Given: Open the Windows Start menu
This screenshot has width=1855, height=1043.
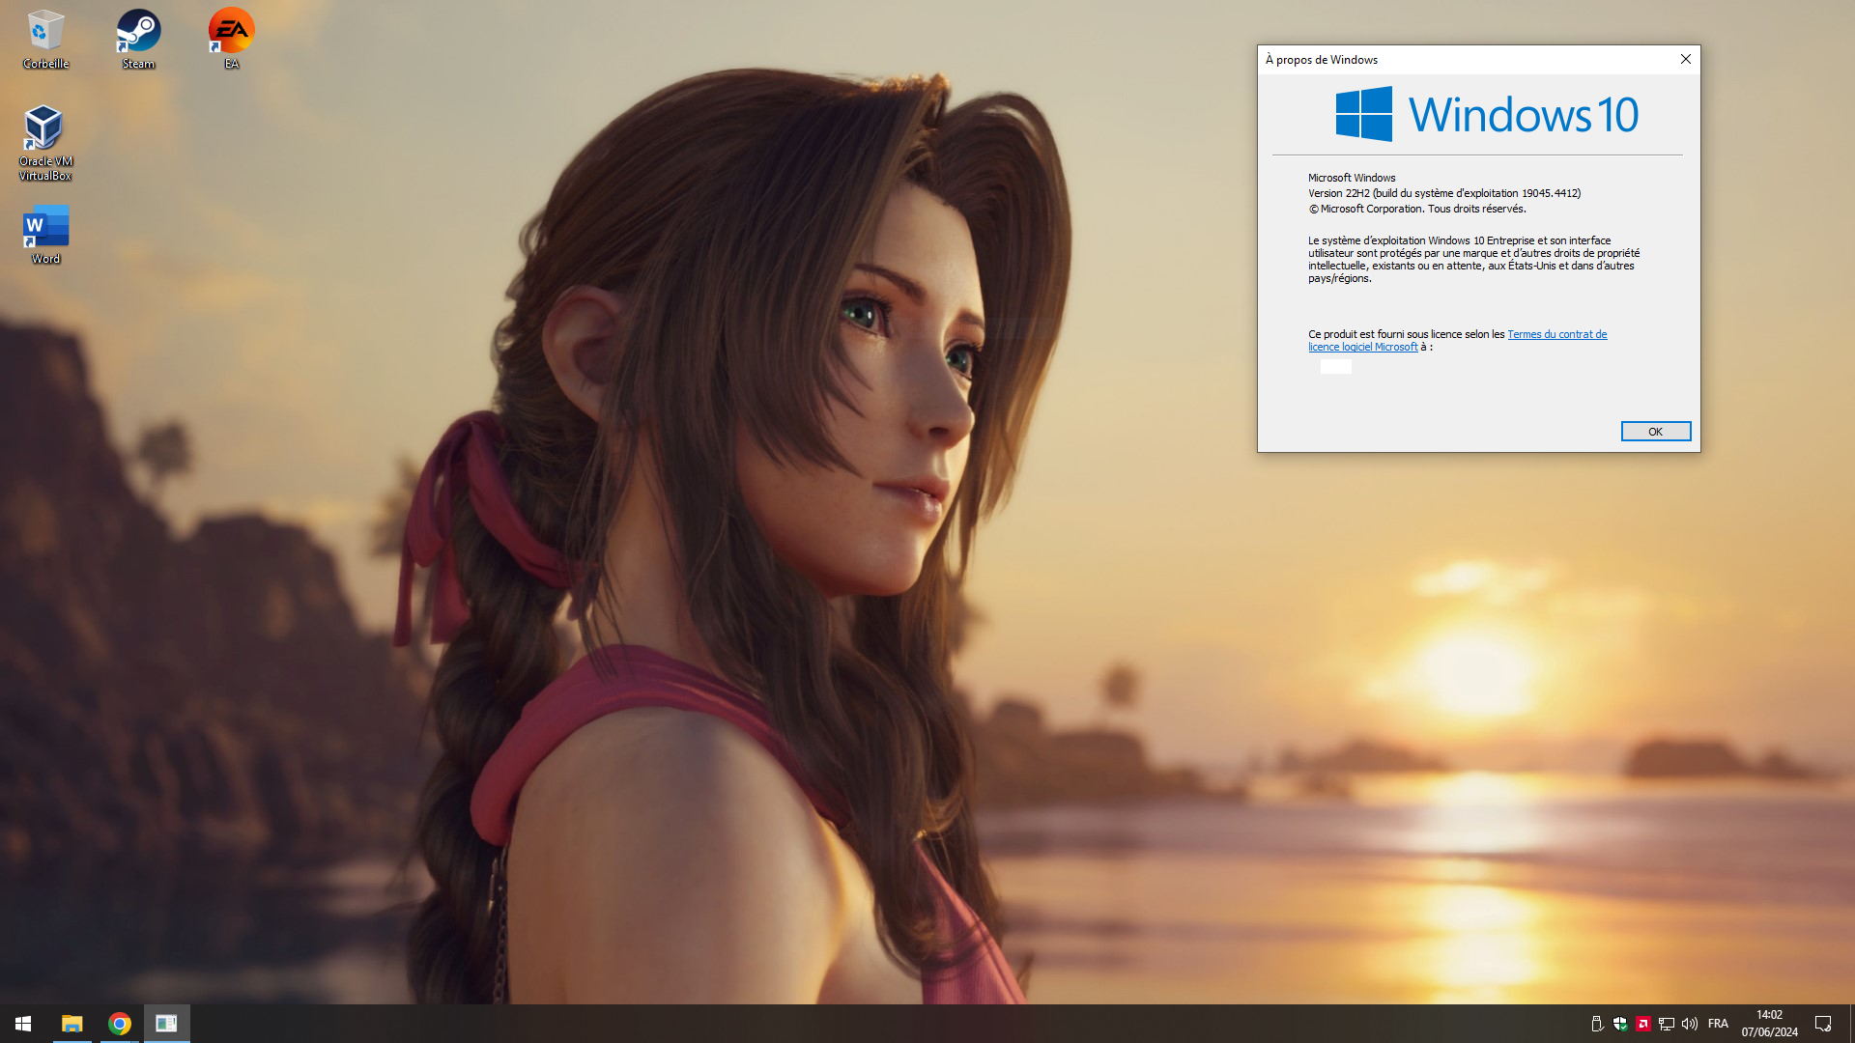Looking at the screenshot, I should point(23,1024).
